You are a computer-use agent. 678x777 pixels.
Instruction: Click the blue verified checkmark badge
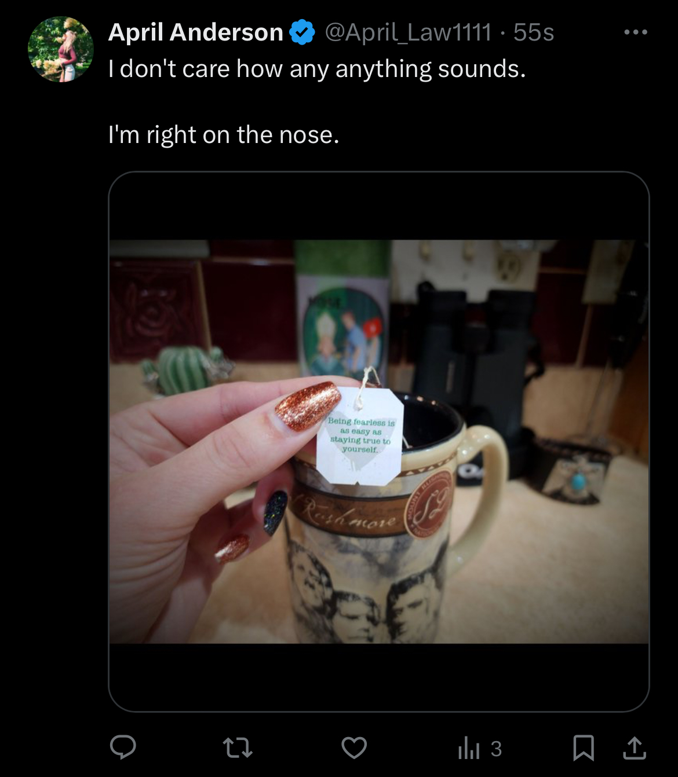pyautogui.click(x=301, y=32)
